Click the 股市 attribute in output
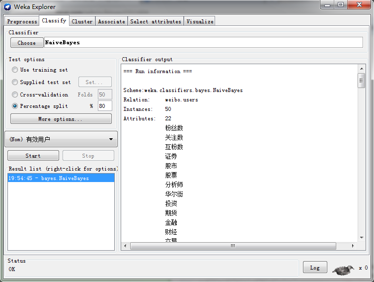Viewport: 374px width, 282px height. (x=171, y=166)
